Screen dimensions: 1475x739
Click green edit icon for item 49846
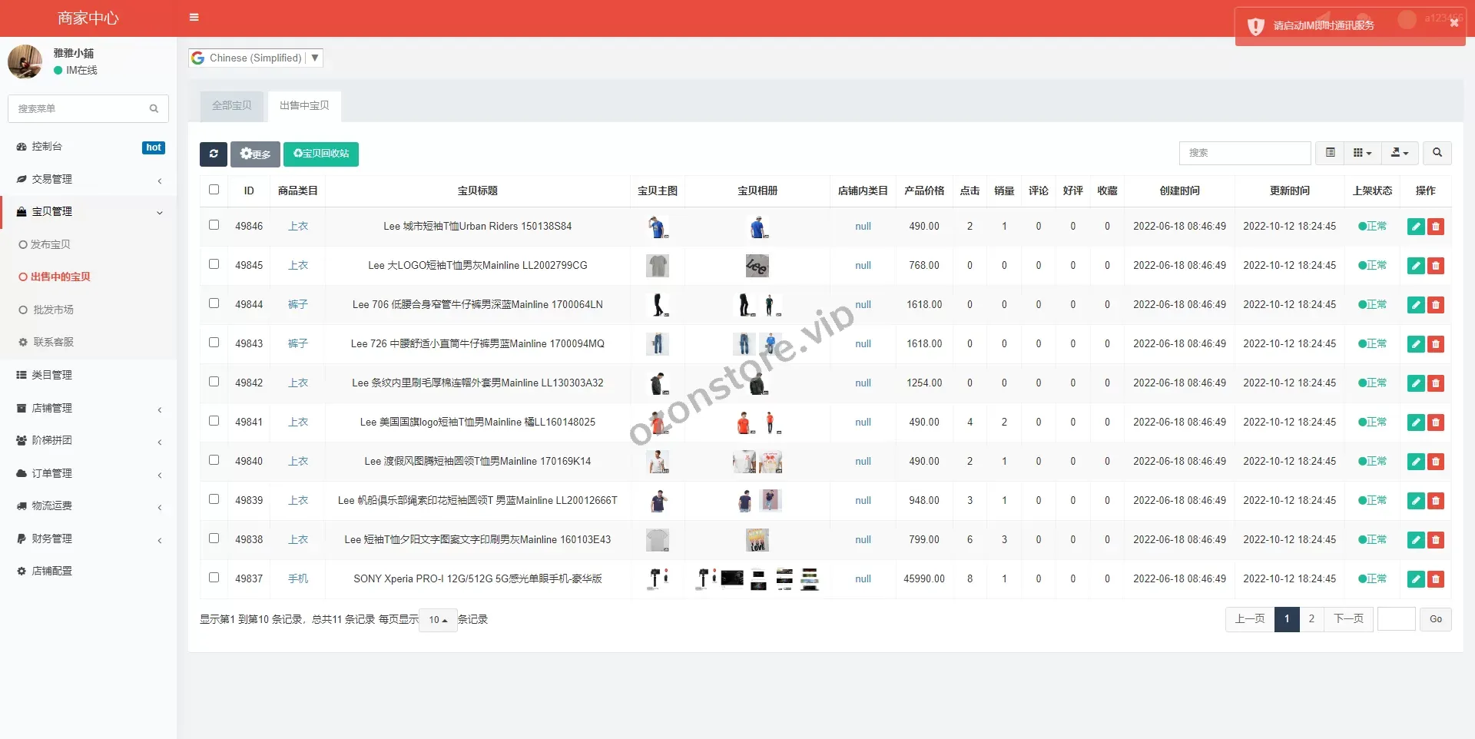click(x=1415, y=227)
